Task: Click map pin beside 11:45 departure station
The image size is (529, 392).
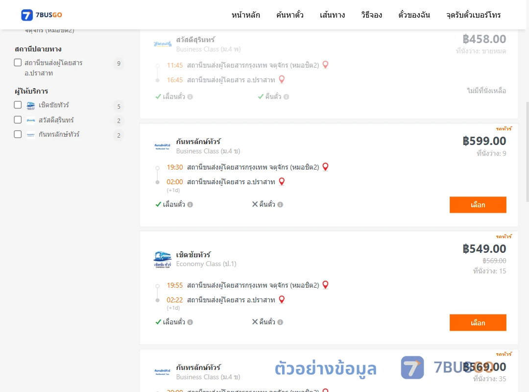Action: click(326, 65)
